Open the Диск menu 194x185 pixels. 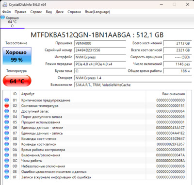[60, 12]
